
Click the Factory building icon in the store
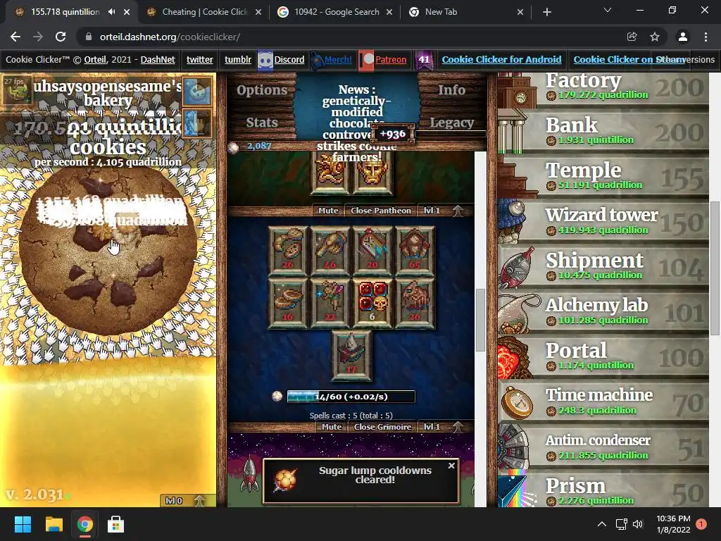click(518, 89)
